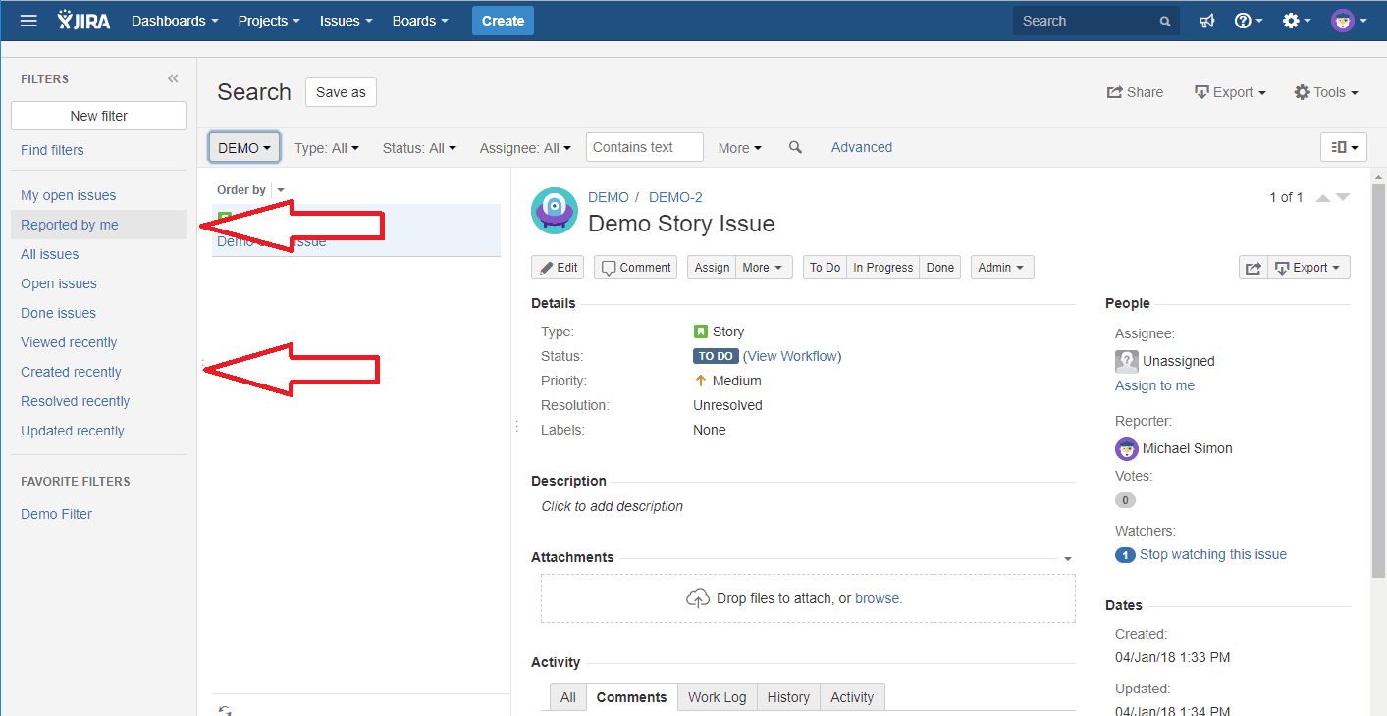Open the layout switcher icon above results
Screen dimensions: 1387x716
point(1342,146)
